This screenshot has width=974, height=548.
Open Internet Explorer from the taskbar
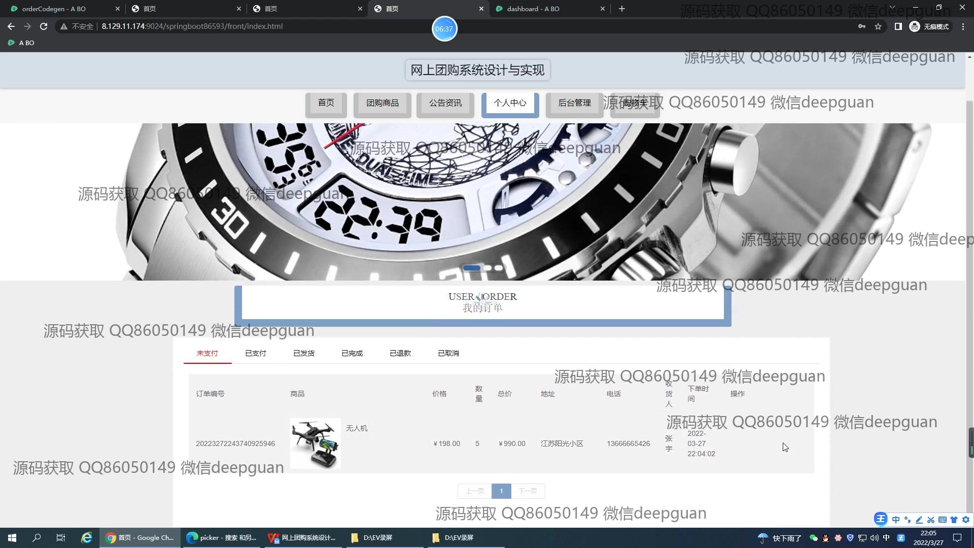click(x=87, y=537)
